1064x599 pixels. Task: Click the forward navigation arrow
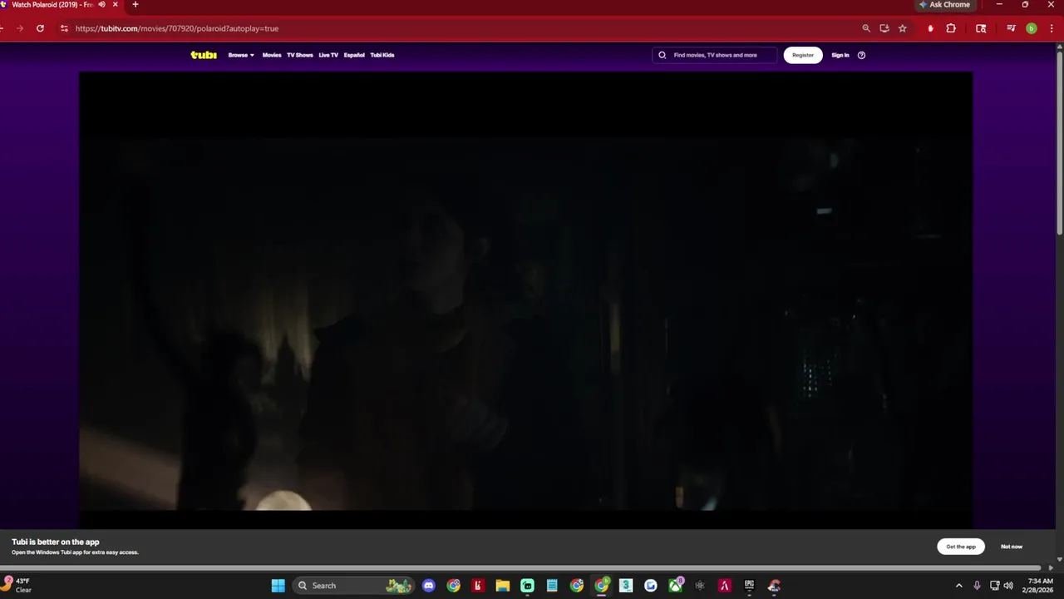pyautogui.click(x=20, y=28)
